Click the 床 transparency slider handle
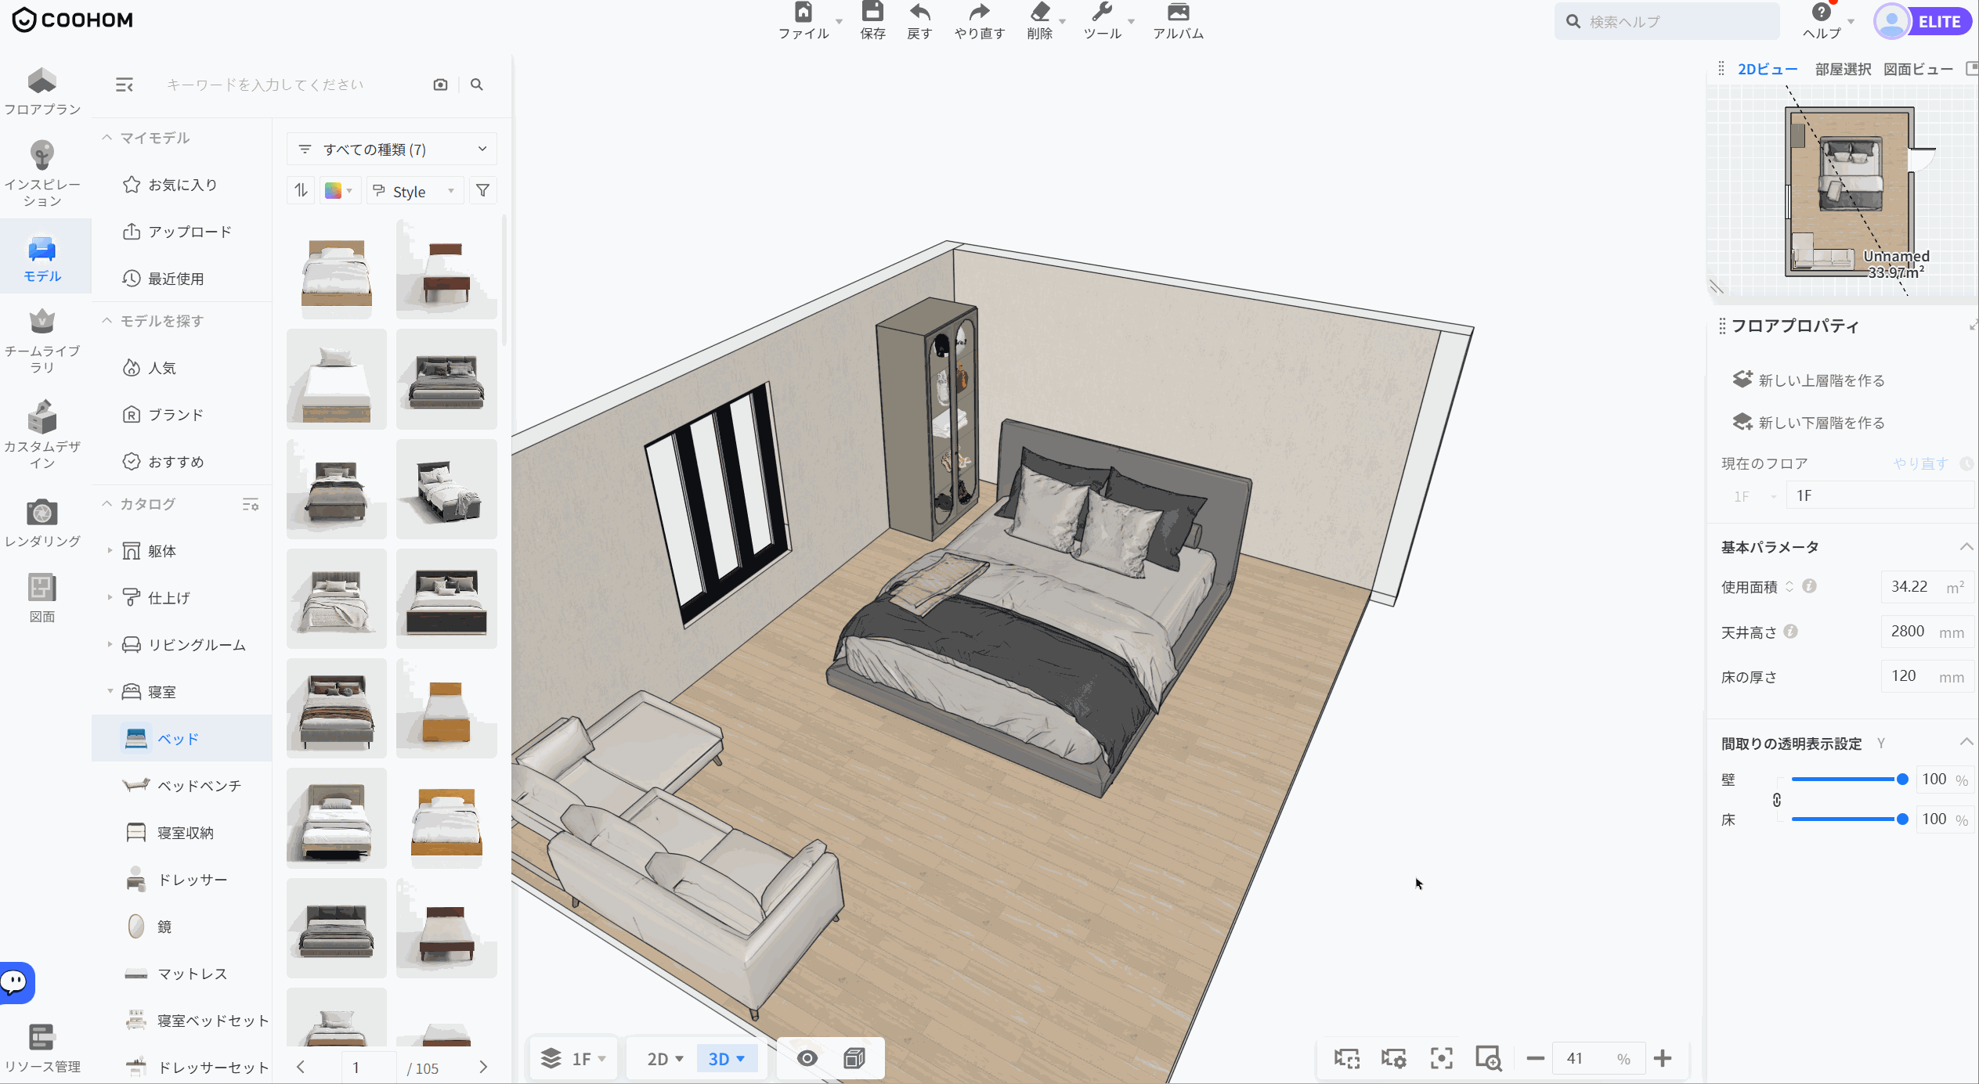This screenshot has width=1979, height=1084. coord(1902,819)
